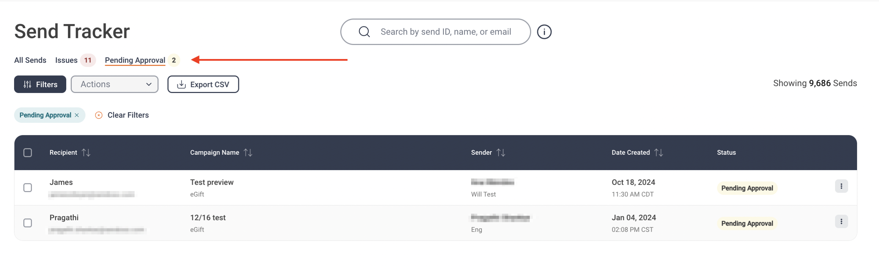Check the box for James row
Viewport: 879px width, 271px height.
pos(28,188)
